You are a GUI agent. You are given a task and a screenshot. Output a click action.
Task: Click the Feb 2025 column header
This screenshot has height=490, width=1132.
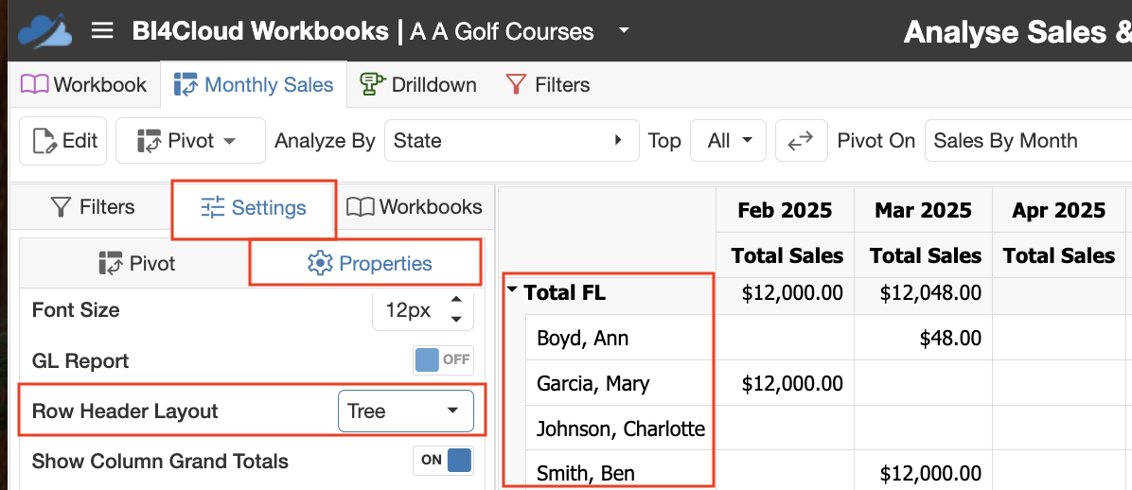pos(785,210)
